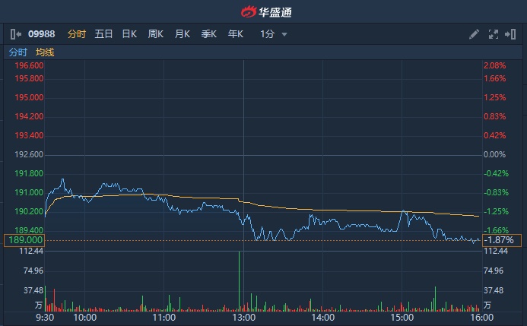Screen dimensions: 527x326
Task: Click the 2.08% percentage label
Action: (494, 65)
